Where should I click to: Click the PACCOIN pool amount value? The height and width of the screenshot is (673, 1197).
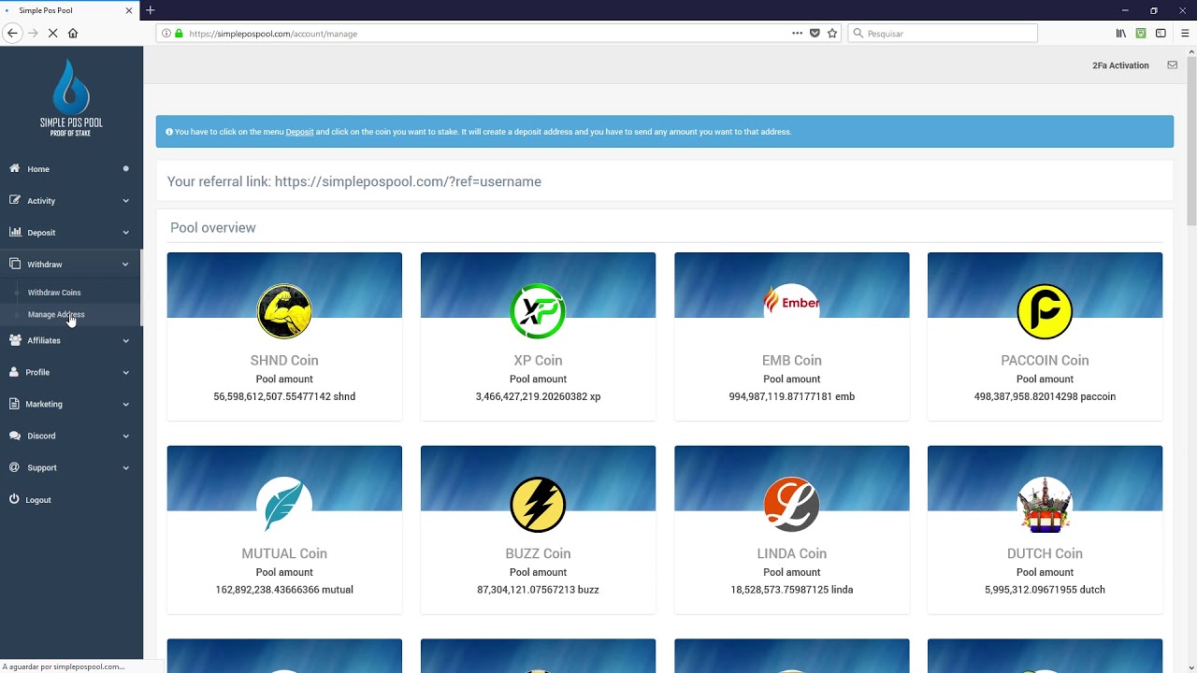click(x=1045, y=396)
